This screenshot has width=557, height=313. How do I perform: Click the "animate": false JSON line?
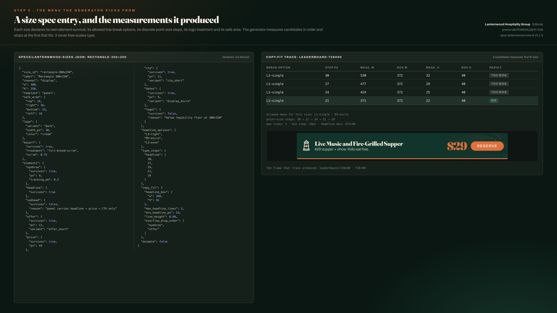(154, 242)
